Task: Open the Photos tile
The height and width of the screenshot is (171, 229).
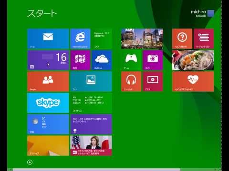Action: (x=91, y=81)
